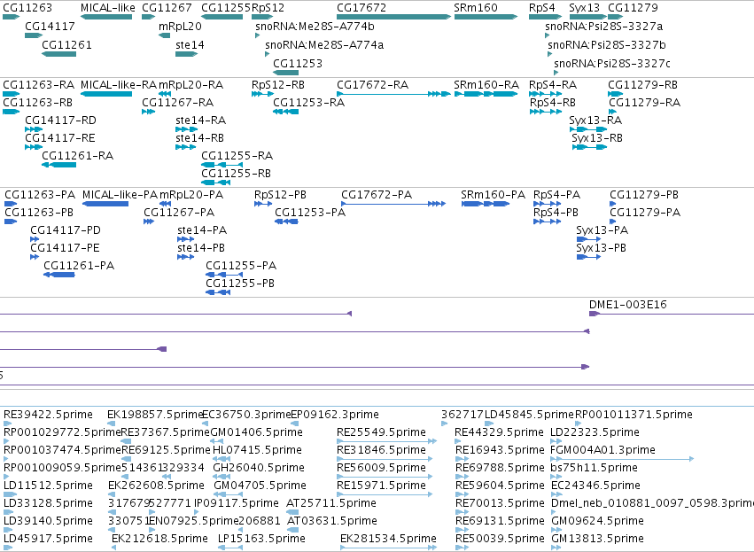Select the CG17672 gene bar
This screenshot has width=754, height=552.
(393, 17)
